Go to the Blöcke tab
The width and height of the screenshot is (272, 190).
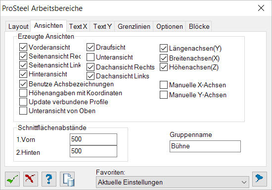point(199,26)
